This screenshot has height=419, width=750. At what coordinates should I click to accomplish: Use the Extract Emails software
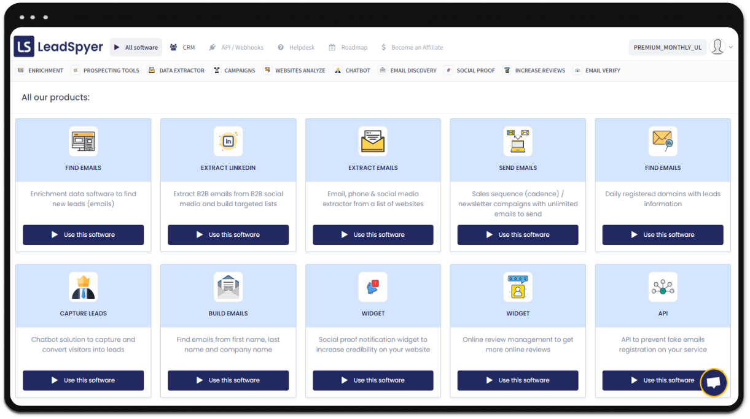373,235
